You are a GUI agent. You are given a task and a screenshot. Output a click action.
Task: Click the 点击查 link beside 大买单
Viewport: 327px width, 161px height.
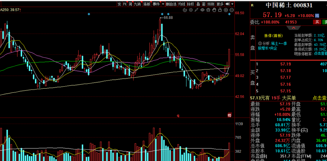point(320,98)
